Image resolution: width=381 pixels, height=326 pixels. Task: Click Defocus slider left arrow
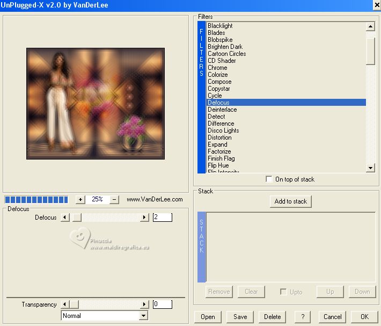pos(65,217)
